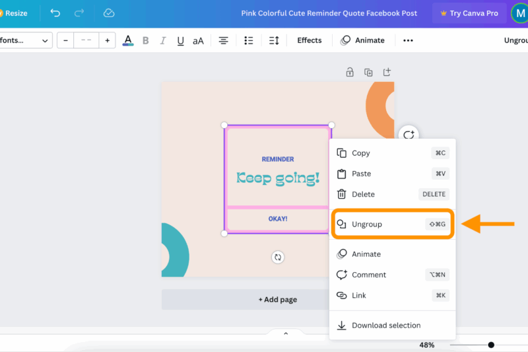The image size is (528, 352).
Task: Open the text color picker
Action: (x=128, y=41)
